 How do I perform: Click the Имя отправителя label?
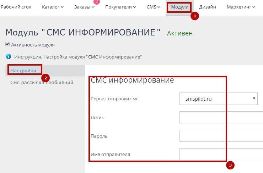(111, 154)
